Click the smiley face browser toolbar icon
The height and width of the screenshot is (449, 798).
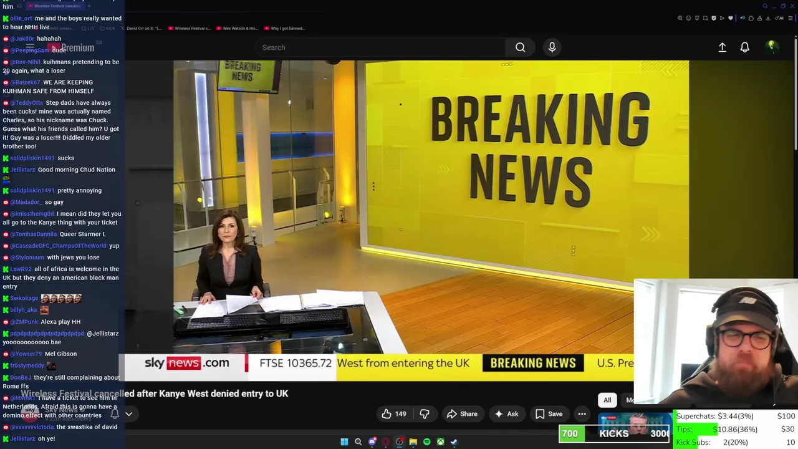[688, 18]
